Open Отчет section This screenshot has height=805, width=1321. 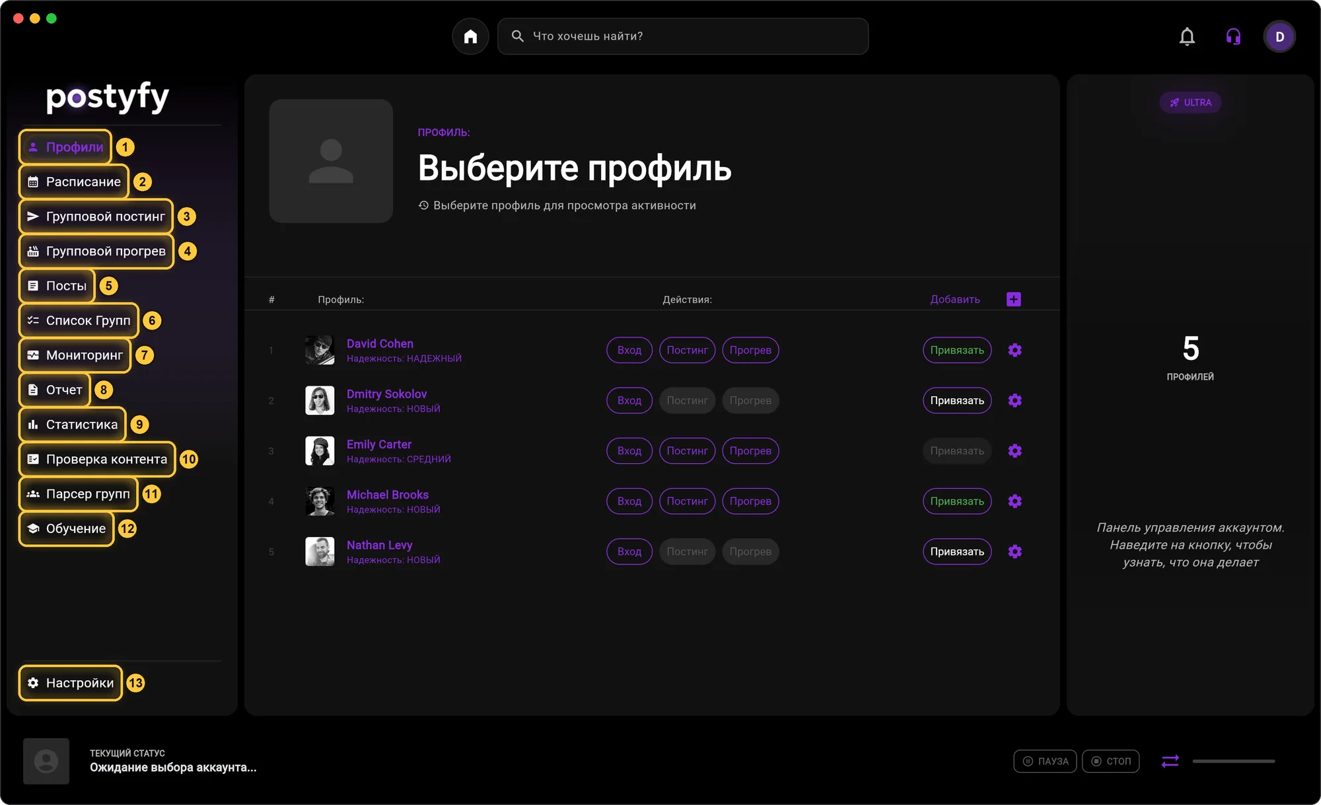point(55,390)
